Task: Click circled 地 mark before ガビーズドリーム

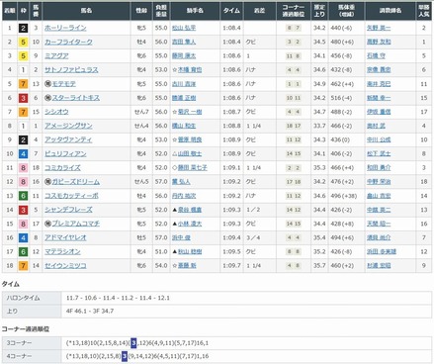Action: [x=47, y=182]
